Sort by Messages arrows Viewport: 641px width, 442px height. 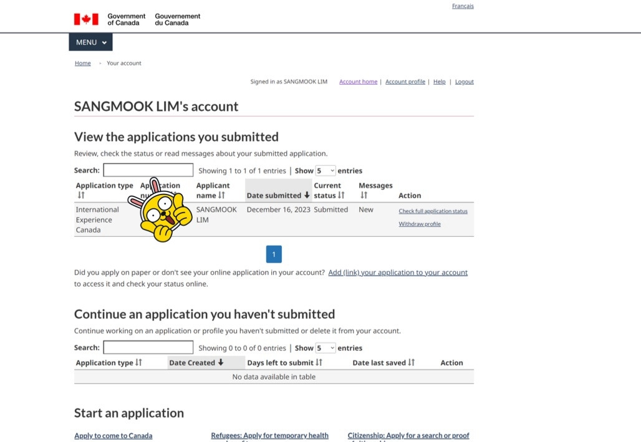click(x=364, y=195)
